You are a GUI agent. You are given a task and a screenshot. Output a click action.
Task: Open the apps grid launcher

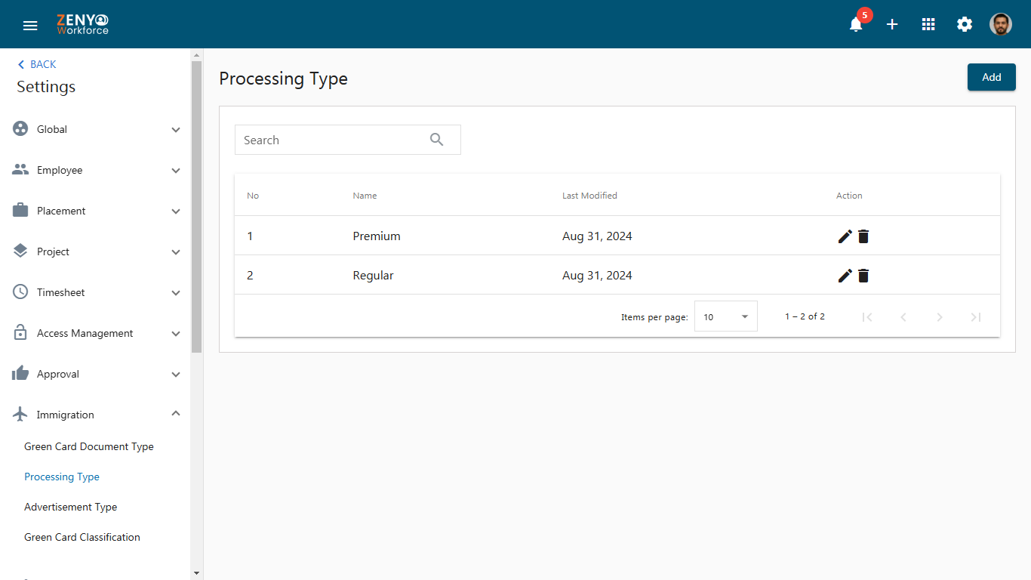point(928,24)
